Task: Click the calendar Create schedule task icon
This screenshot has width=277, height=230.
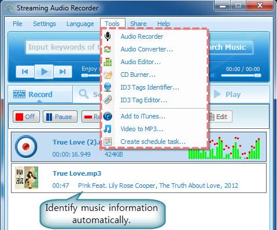Action: [108, 142]
